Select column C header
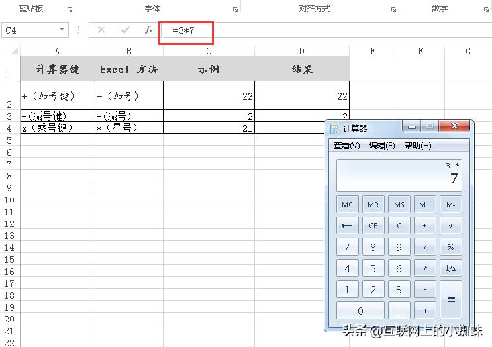The image size is (492, 347). coord(209,51)
